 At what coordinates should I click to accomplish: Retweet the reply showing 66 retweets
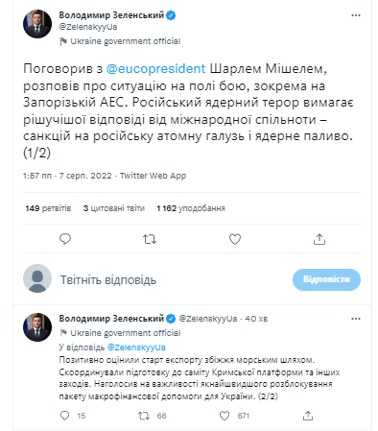tap(144, 416)
